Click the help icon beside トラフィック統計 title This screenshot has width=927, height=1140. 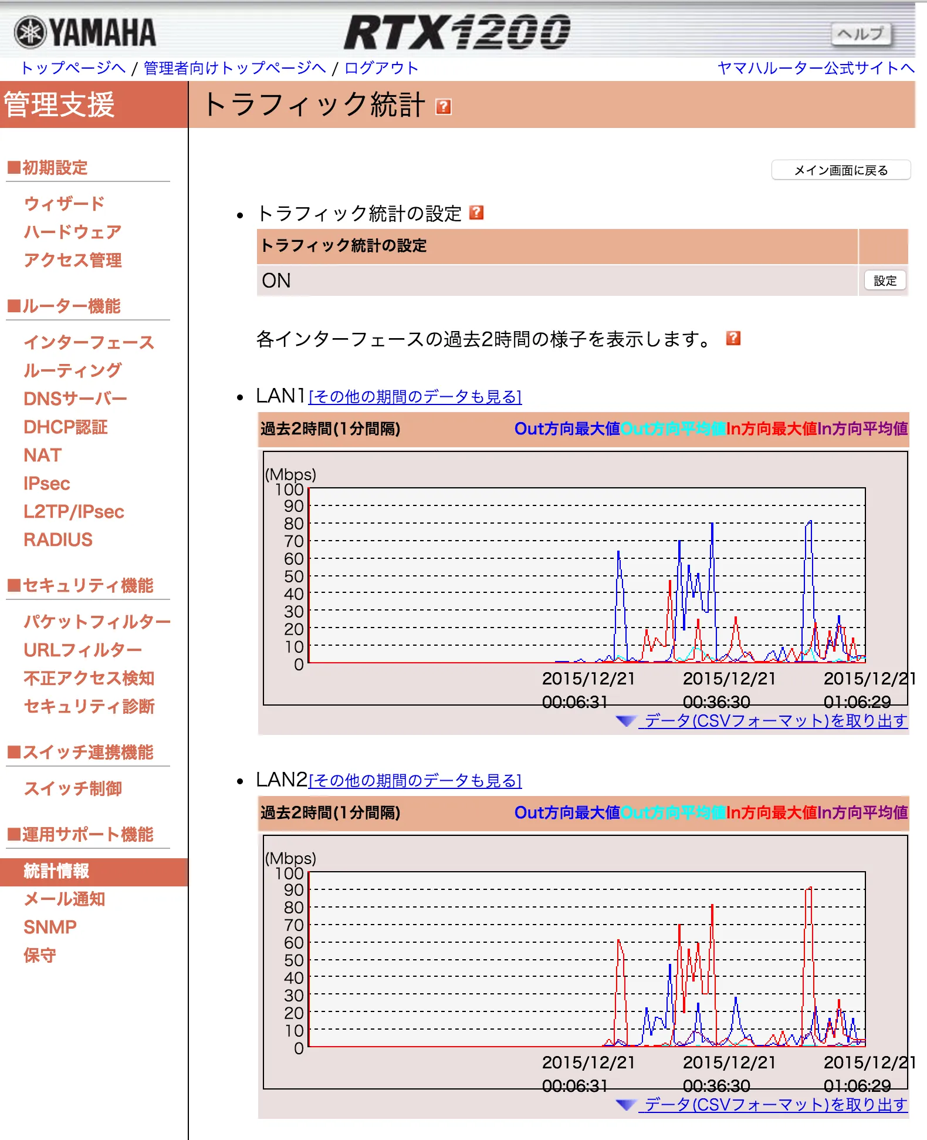(x=444, y=106)
